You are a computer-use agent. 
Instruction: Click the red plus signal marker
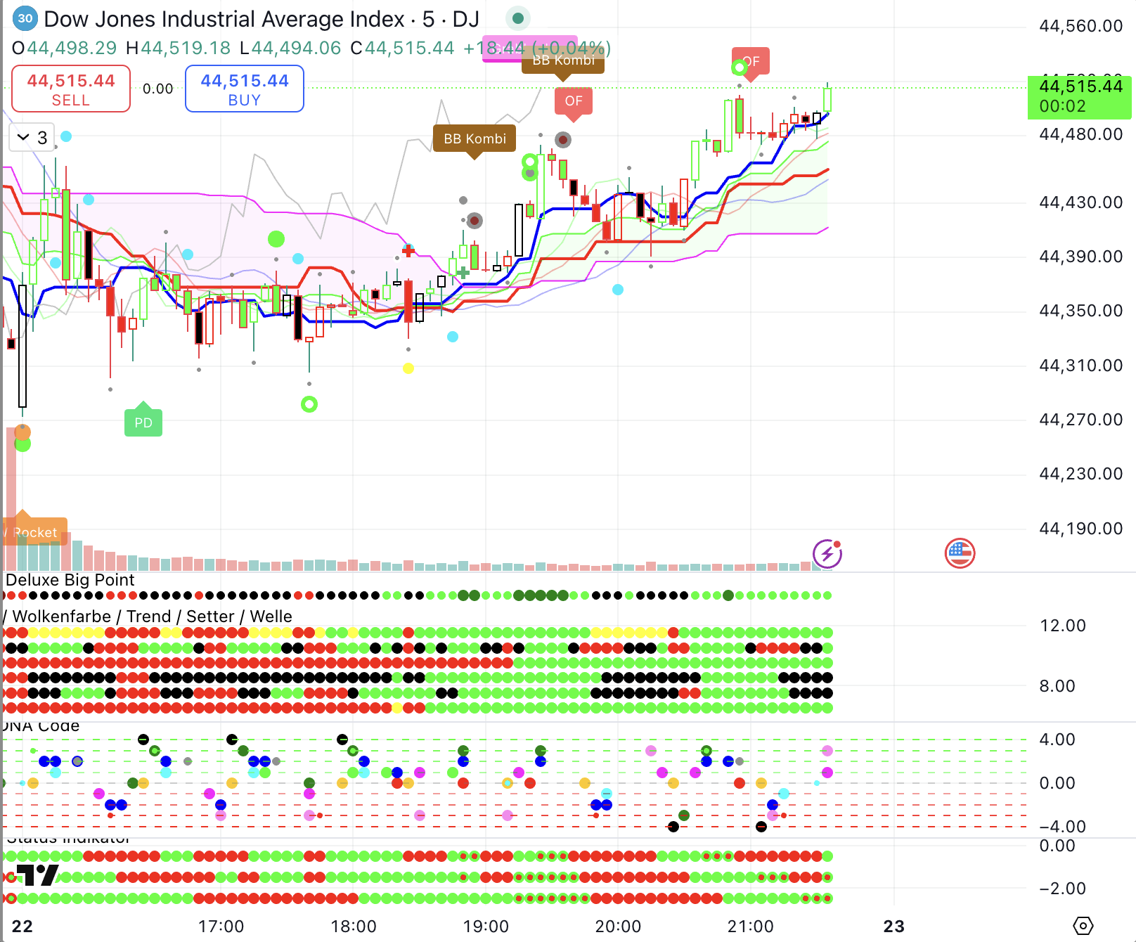pos(408,250)
